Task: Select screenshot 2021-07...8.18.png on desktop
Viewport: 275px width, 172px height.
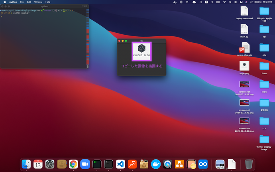Action: tap(244, 88)
